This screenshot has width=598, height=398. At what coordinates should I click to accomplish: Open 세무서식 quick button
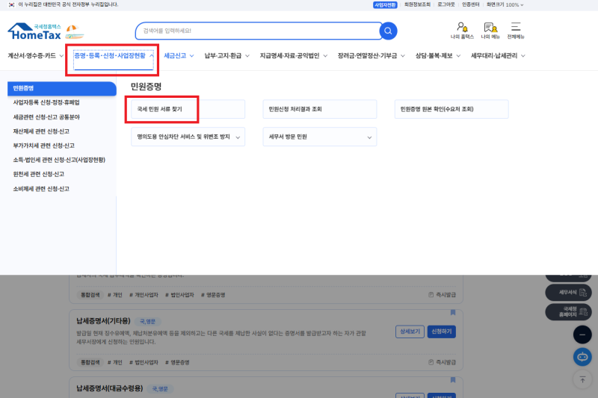coord(568,292)
